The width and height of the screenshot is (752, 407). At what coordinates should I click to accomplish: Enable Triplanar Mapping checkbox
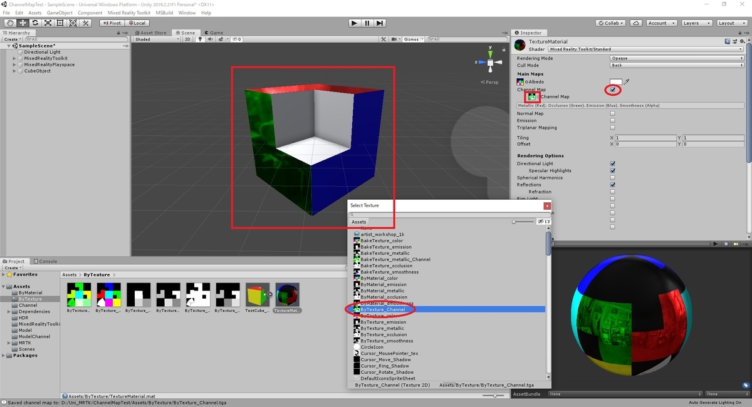pyautogui.click(x=612, y=127)
